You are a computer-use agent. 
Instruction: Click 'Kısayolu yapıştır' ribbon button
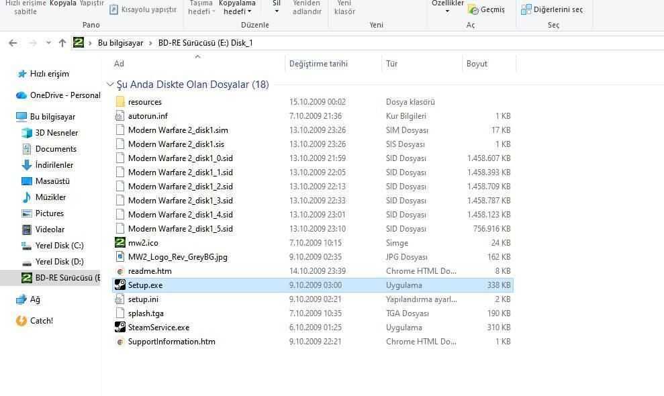coord(143,9)
